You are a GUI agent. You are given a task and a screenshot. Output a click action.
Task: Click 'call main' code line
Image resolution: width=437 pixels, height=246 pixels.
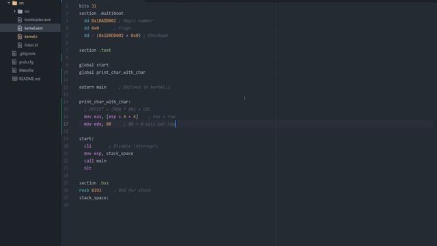[95, 161]
